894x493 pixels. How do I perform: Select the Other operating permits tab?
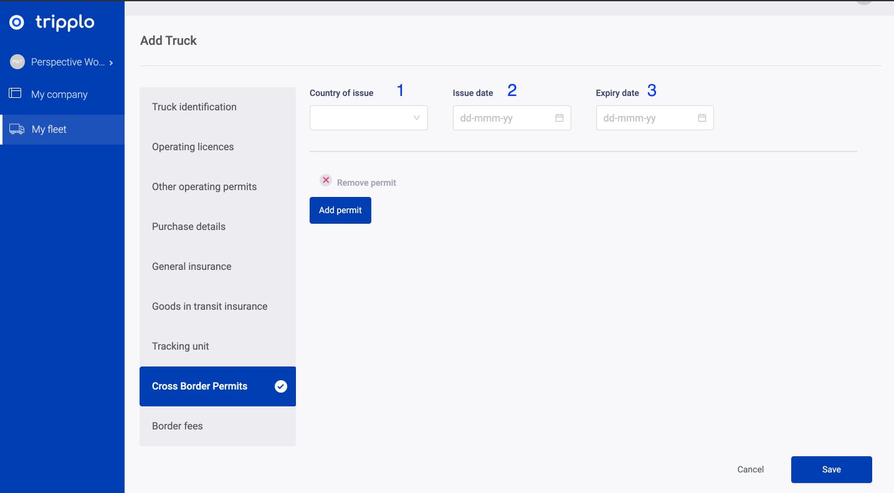coord(204,187)
